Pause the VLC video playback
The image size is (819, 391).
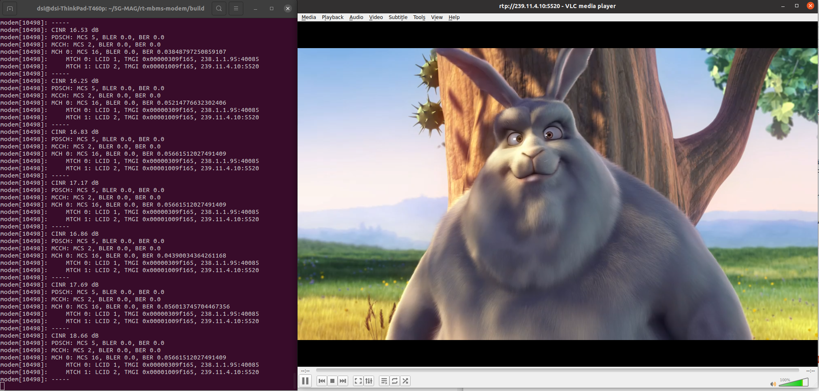[305, 381]
